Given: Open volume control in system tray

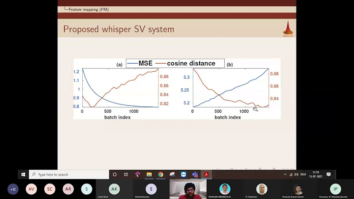Looking at the screenshot, I should (x=296, y=174).
